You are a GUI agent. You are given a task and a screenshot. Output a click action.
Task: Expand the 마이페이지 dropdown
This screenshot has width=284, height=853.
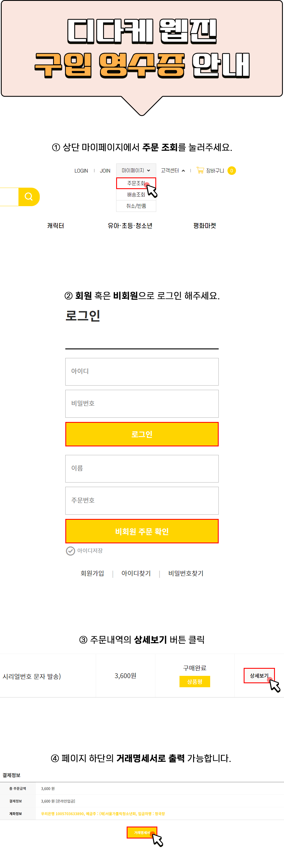tap(136, 170)
